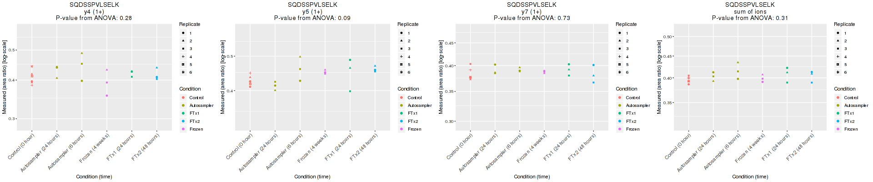Click the "Condition (time)" axis title under the y7 plot
Viewport: 873px width, 182px height.
pyautogui.click(x=532, y=177)
